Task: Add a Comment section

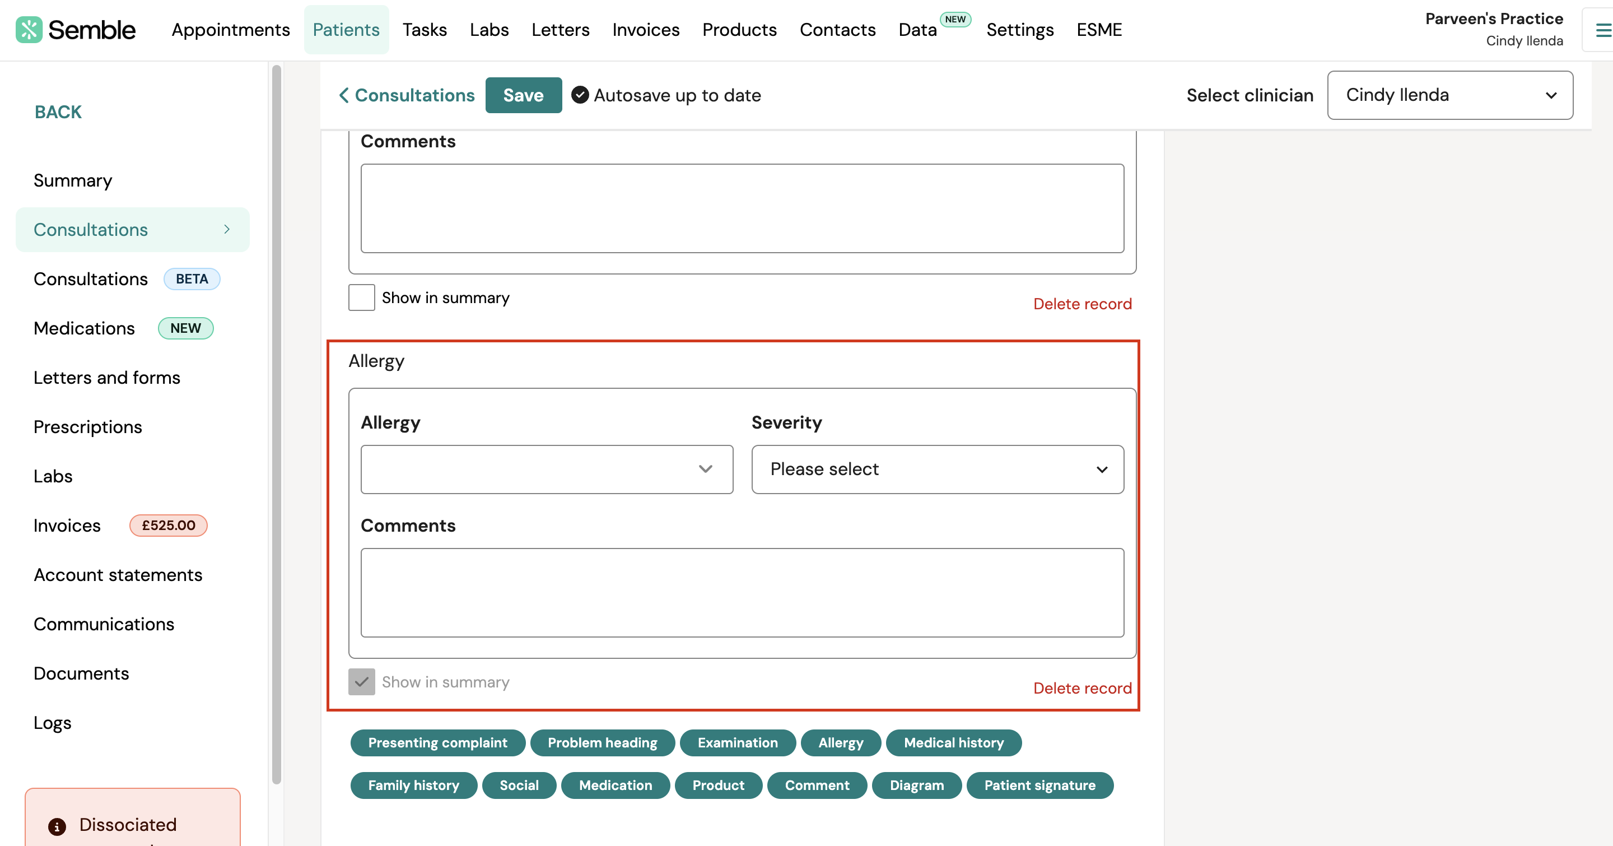Action: coord(817,785)
